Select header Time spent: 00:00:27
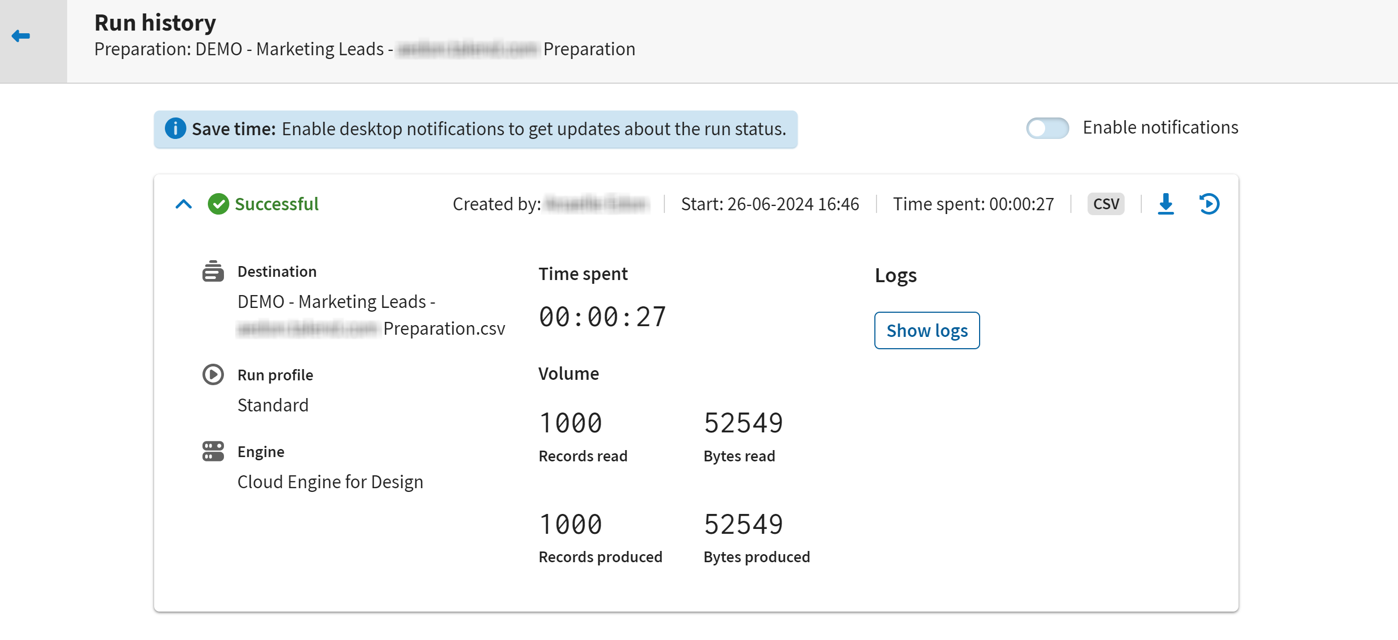 point(973,204)
